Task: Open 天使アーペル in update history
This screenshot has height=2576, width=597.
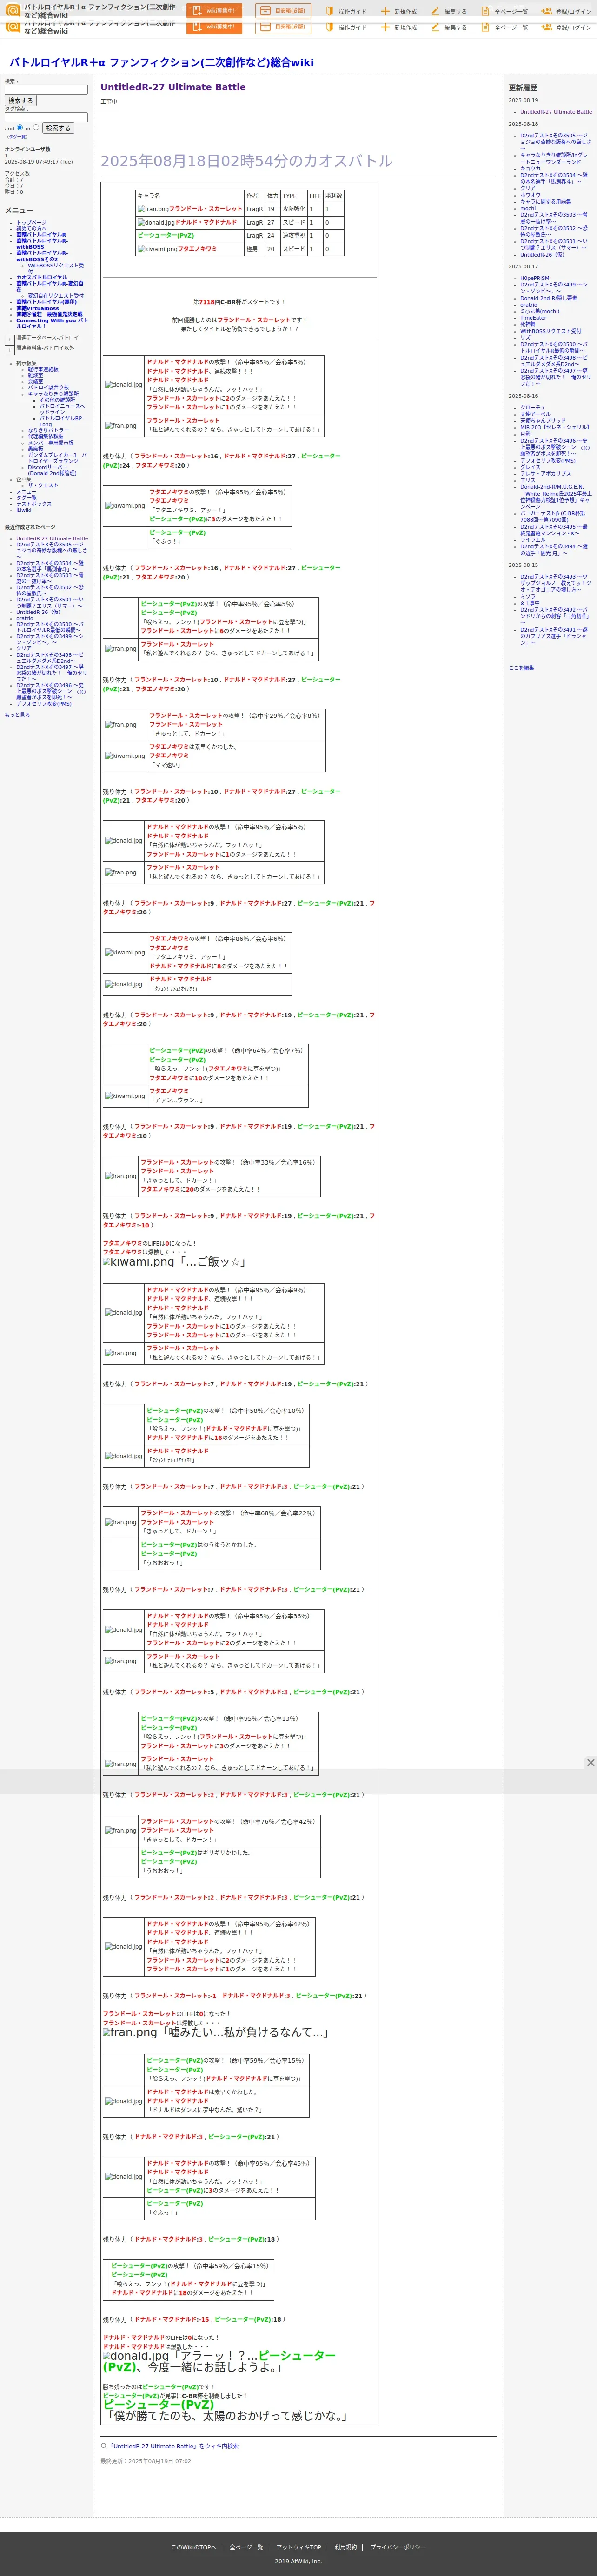Action: (x=535, y=413)
